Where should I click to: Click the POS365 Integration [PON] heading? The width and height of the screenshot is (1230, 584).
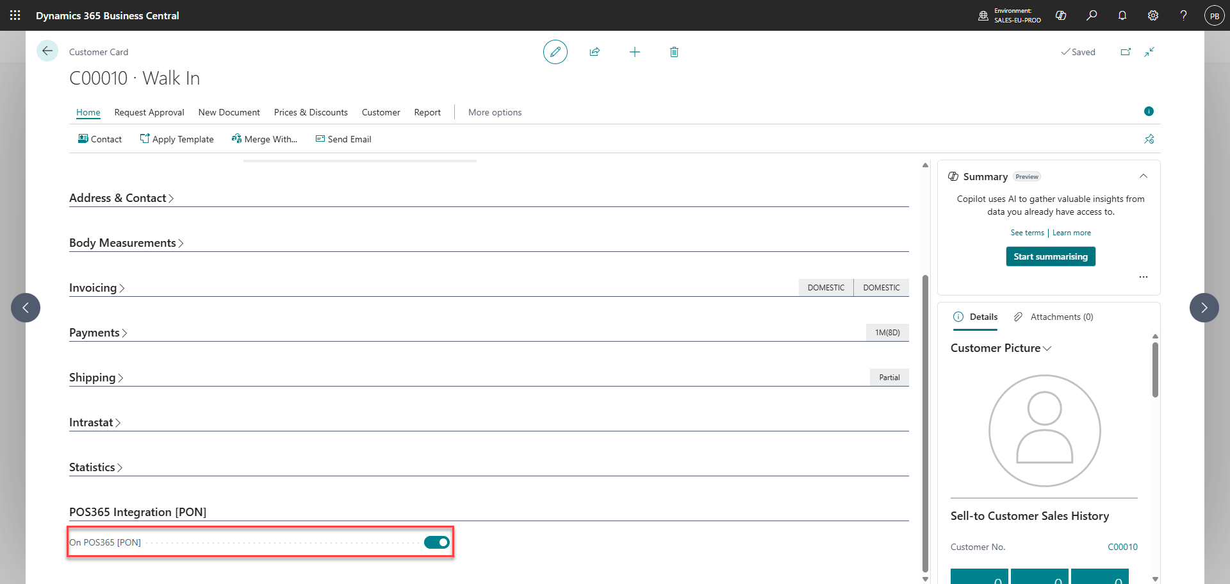tap(138, 512)
